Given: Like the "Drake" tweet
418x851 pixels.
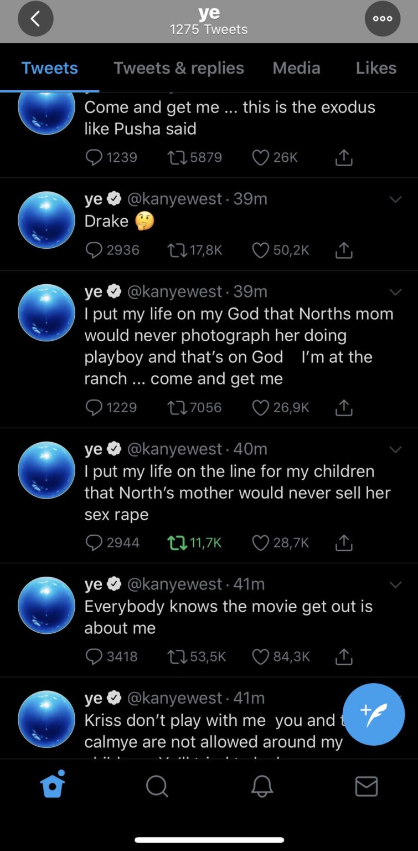Looking at the screenshot, I should [x=261, y=250].
